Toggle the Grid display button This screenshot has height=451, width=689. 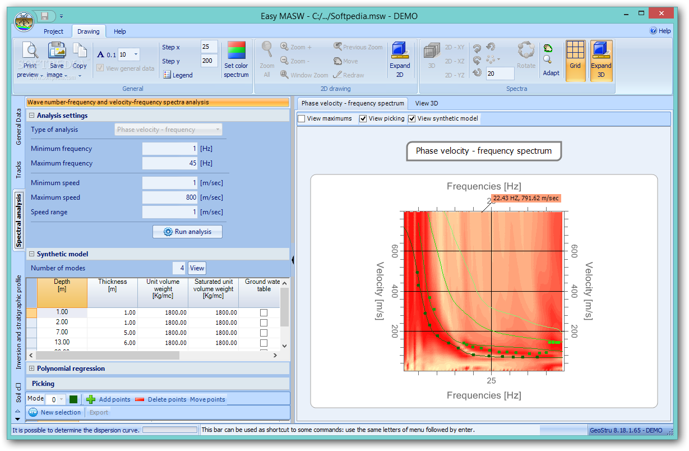(575, 59)
